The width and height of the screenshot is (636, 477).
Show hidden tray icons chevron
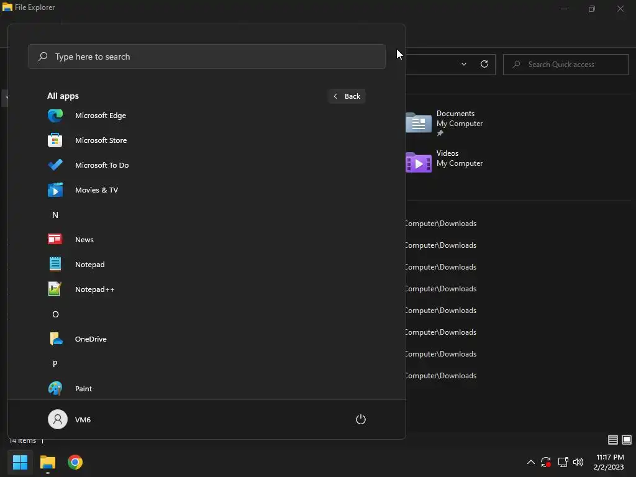coord(530,462)
